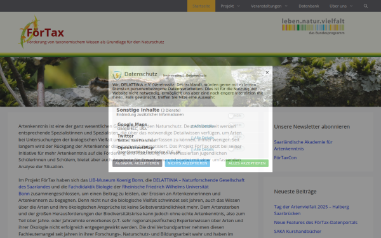Follow the Fachdidaktik Biologie link
Viewport: 381px width, 238px height.
(90, 187)
